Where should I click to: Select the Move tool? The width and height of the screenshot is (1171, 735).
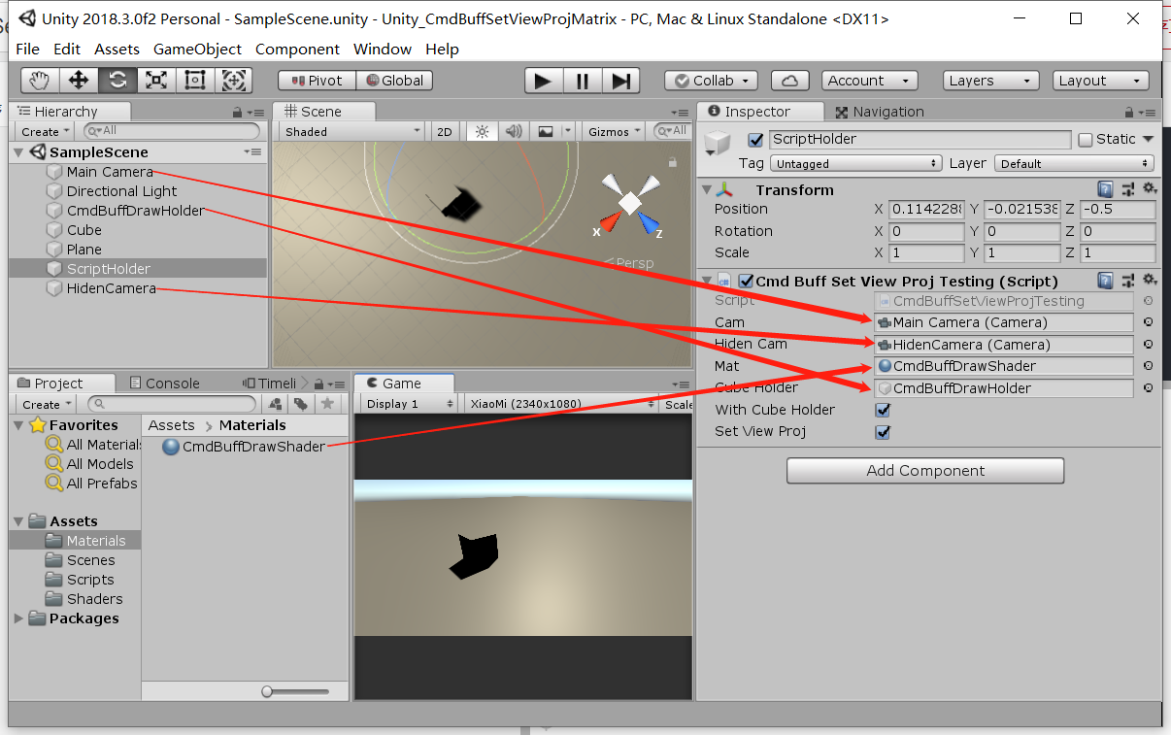tap(79, 81)
